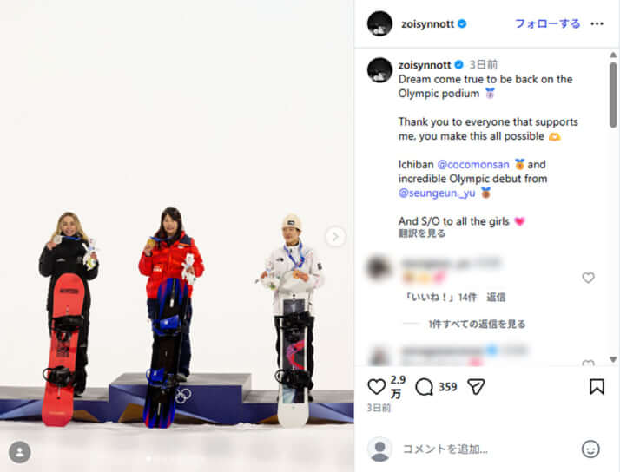Open zoisynnott profile from header avatar

[379, 23]
